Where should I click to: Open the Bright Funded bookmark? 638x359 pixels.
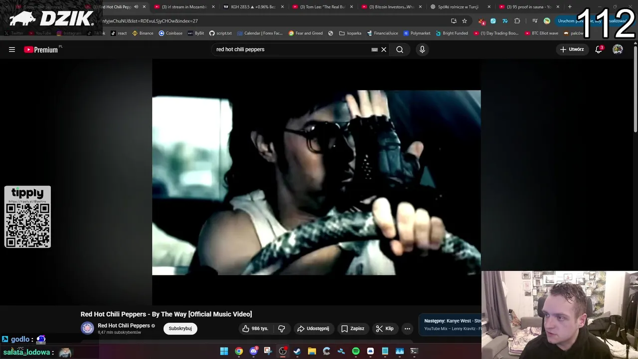click(x=452, y=33)
